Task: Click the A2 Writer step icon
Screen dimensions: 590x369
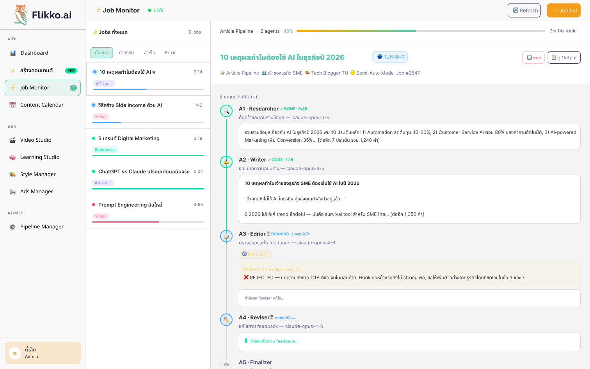Action: pyautogui.click(x=226, y=162)
